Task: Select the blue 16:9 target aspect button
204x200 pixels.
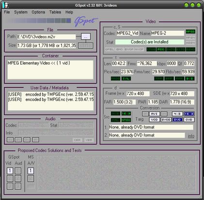Action: click(189, 114)
